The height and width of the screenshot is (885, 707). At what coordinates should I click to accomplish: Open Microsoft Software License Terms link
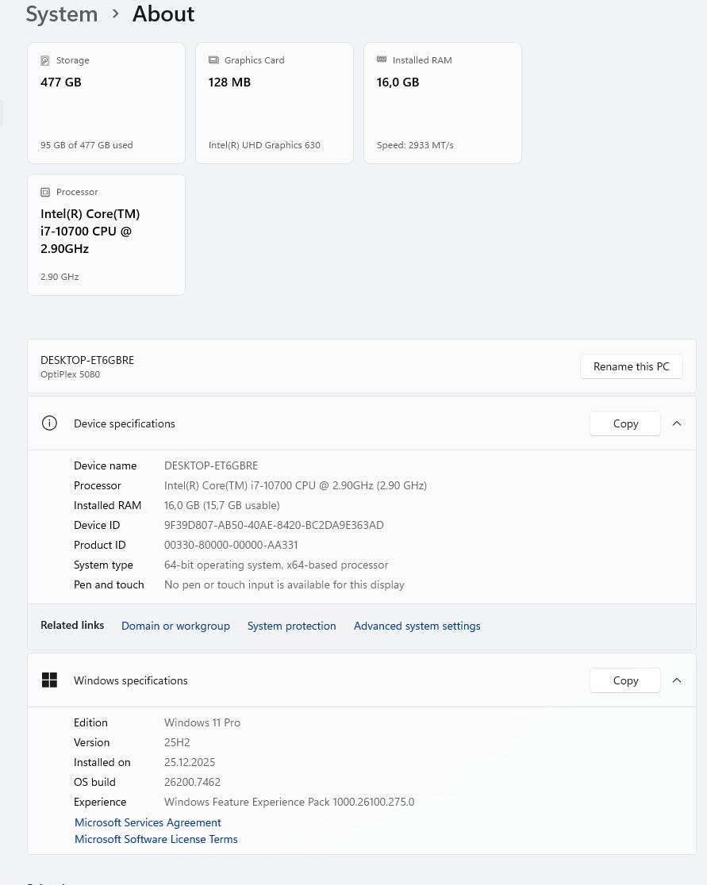[156, 839]
